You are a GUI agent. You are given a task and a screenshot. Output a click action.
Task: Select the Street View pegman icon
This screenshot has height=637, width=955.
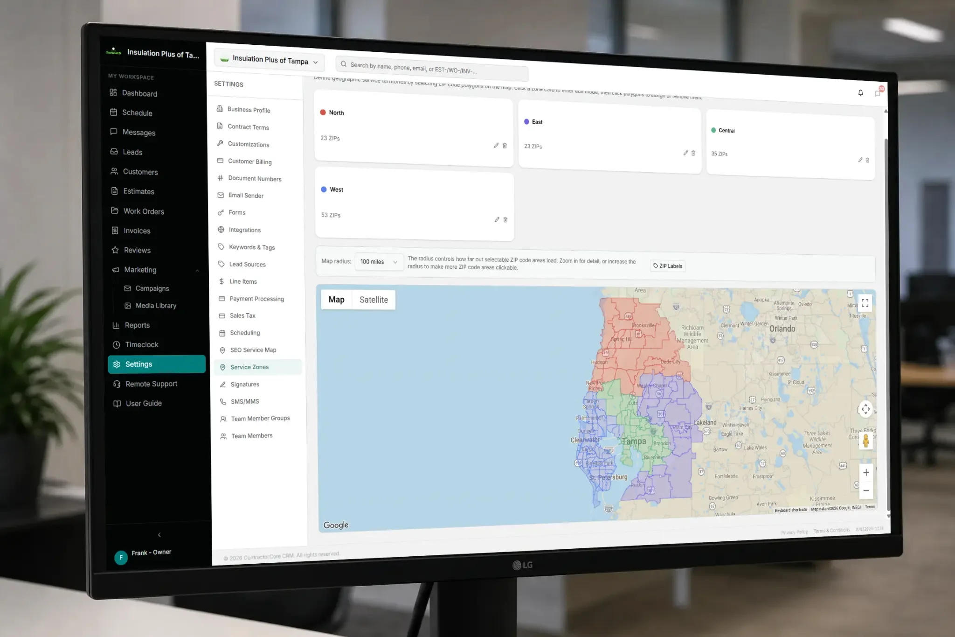tap(866, 441)
